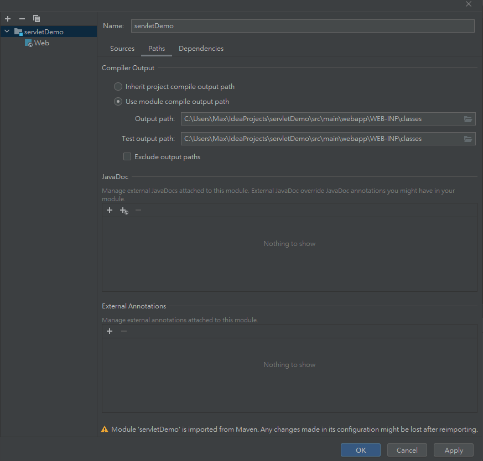
Task: Click the Name input field
Action: (303, 26)
